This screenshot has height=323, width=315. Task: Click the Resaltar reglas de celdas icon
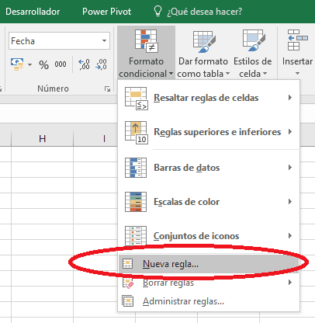pos(137,99)
